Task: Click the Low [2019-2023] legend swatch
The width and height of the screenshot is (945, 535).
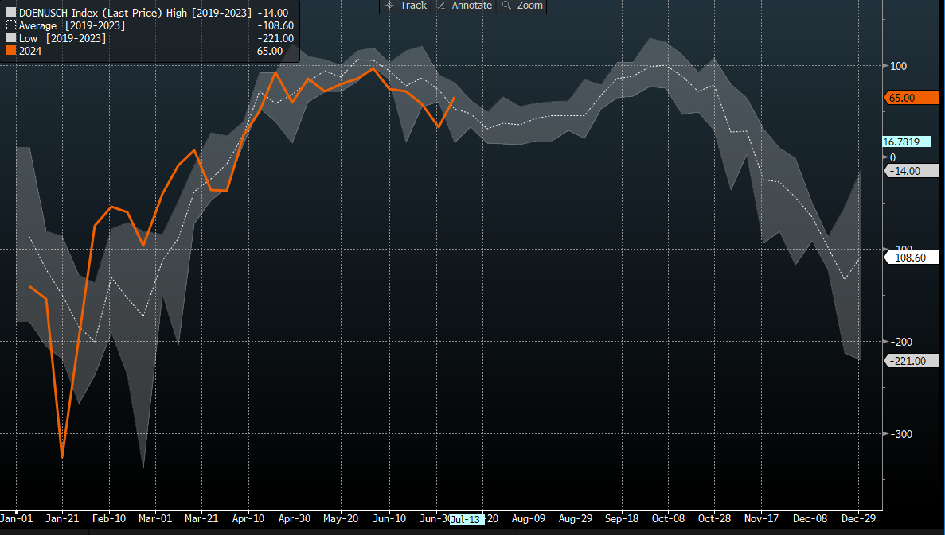Action: (x=11, y=38)
